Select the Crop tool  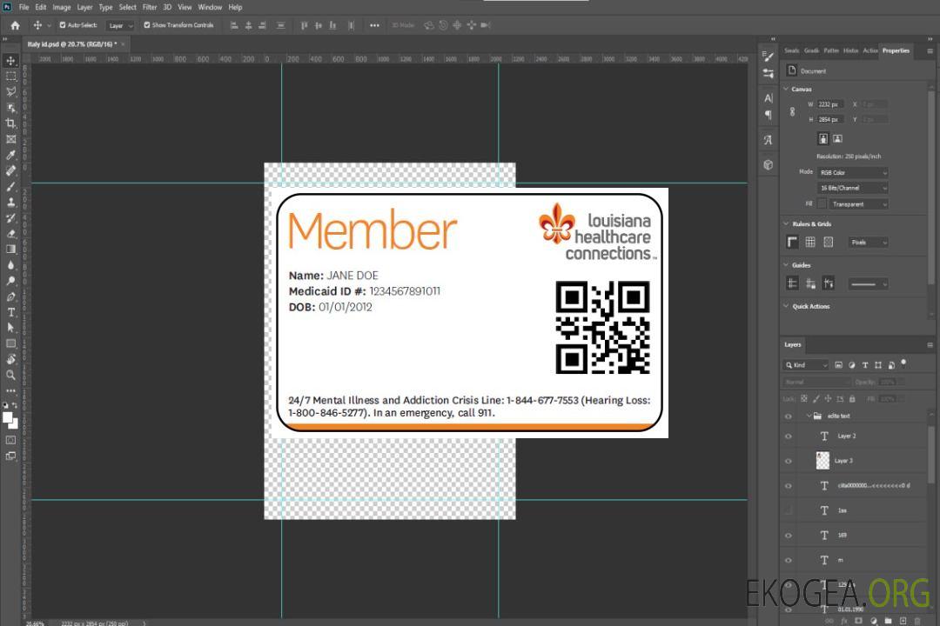click(x=10, y=123)
